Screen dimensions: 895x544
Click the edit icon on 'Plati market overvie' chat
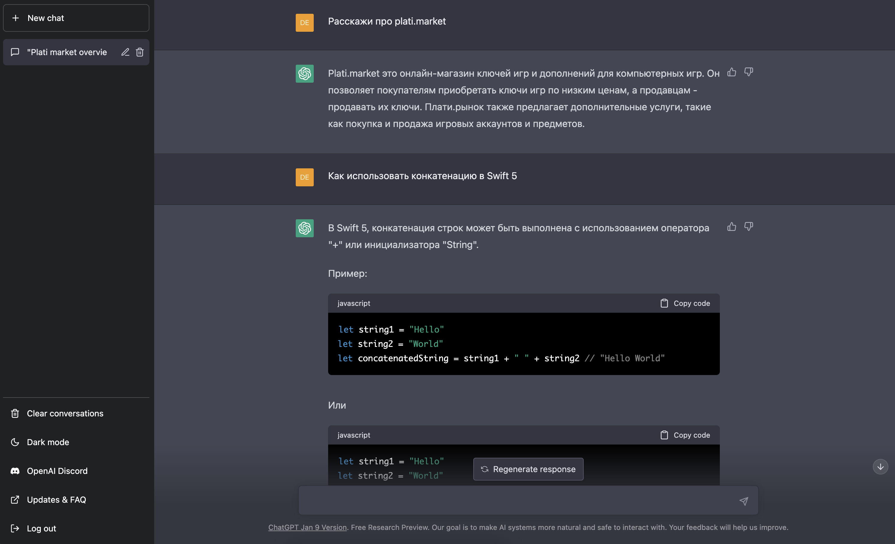(125, 52)
